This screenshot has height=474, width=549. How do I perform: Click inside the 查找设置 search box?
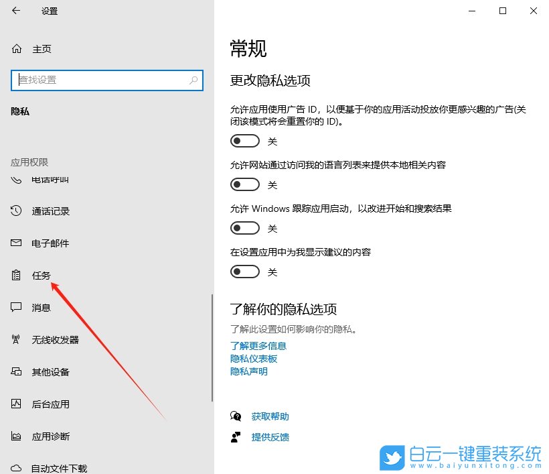coord(107,80)
